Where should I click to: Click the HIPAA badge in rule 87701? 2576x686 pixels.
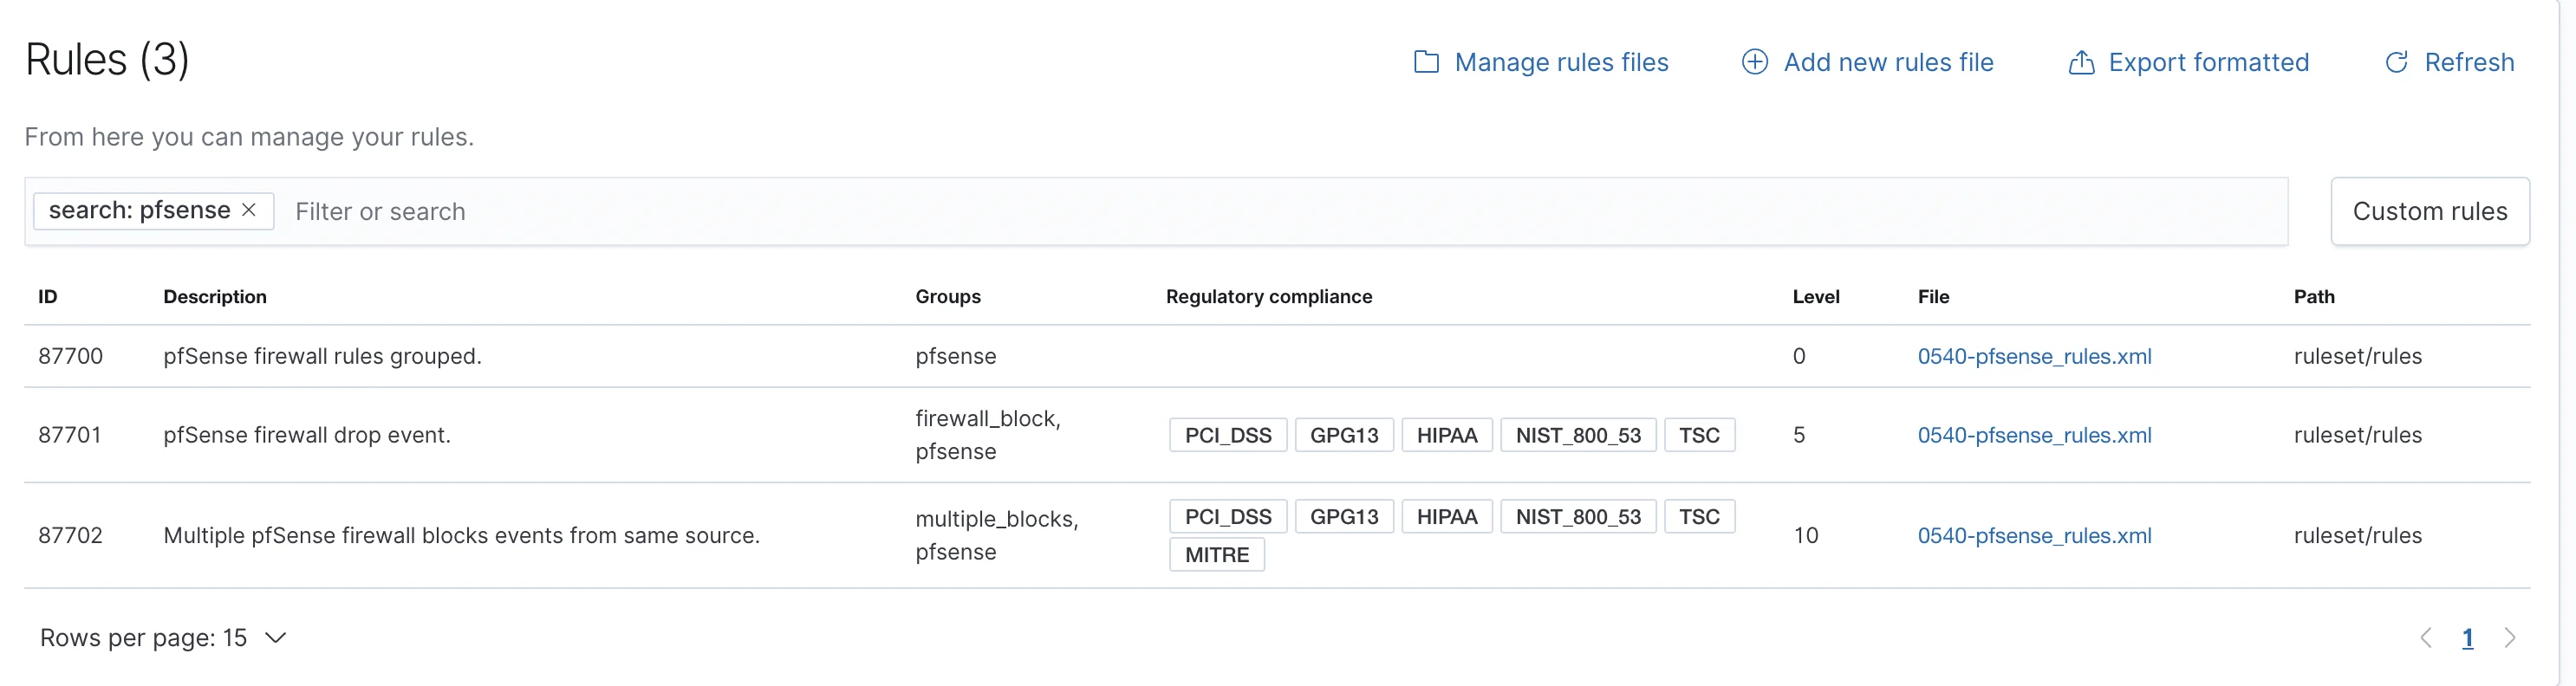click(x=1447, y=435)
